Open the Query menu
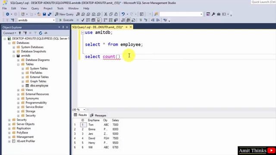This screenshot has width=276, height=155. click(35, 9)
